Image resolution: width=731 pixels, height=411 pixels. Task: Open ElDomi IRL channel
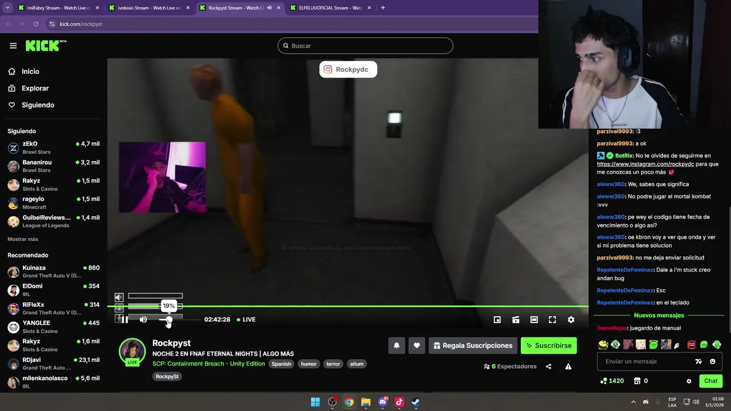pyautogui.click(x=54, y=290)
